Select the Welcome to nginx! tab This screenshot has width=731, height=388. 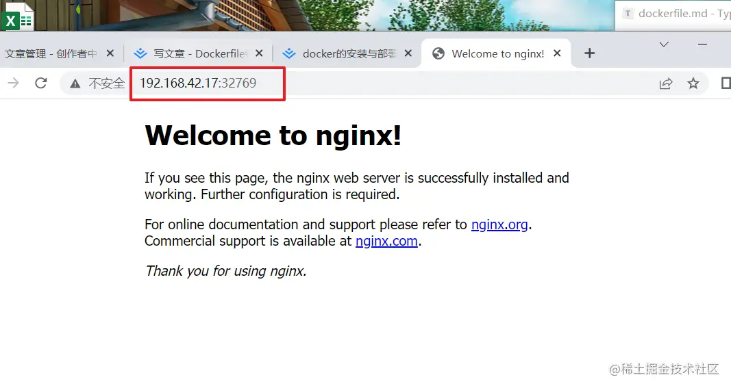pos(498,53)
